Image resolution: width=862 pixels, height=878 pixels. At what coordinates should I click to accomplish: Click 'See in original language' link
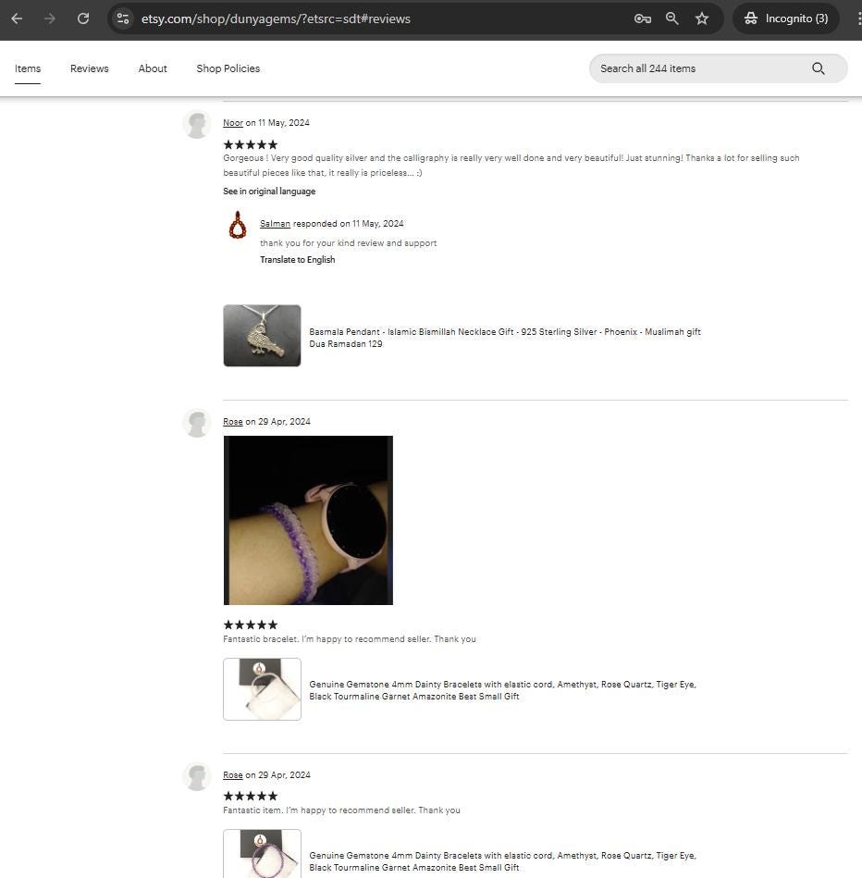pyautogui.click(x=269, y=191)
